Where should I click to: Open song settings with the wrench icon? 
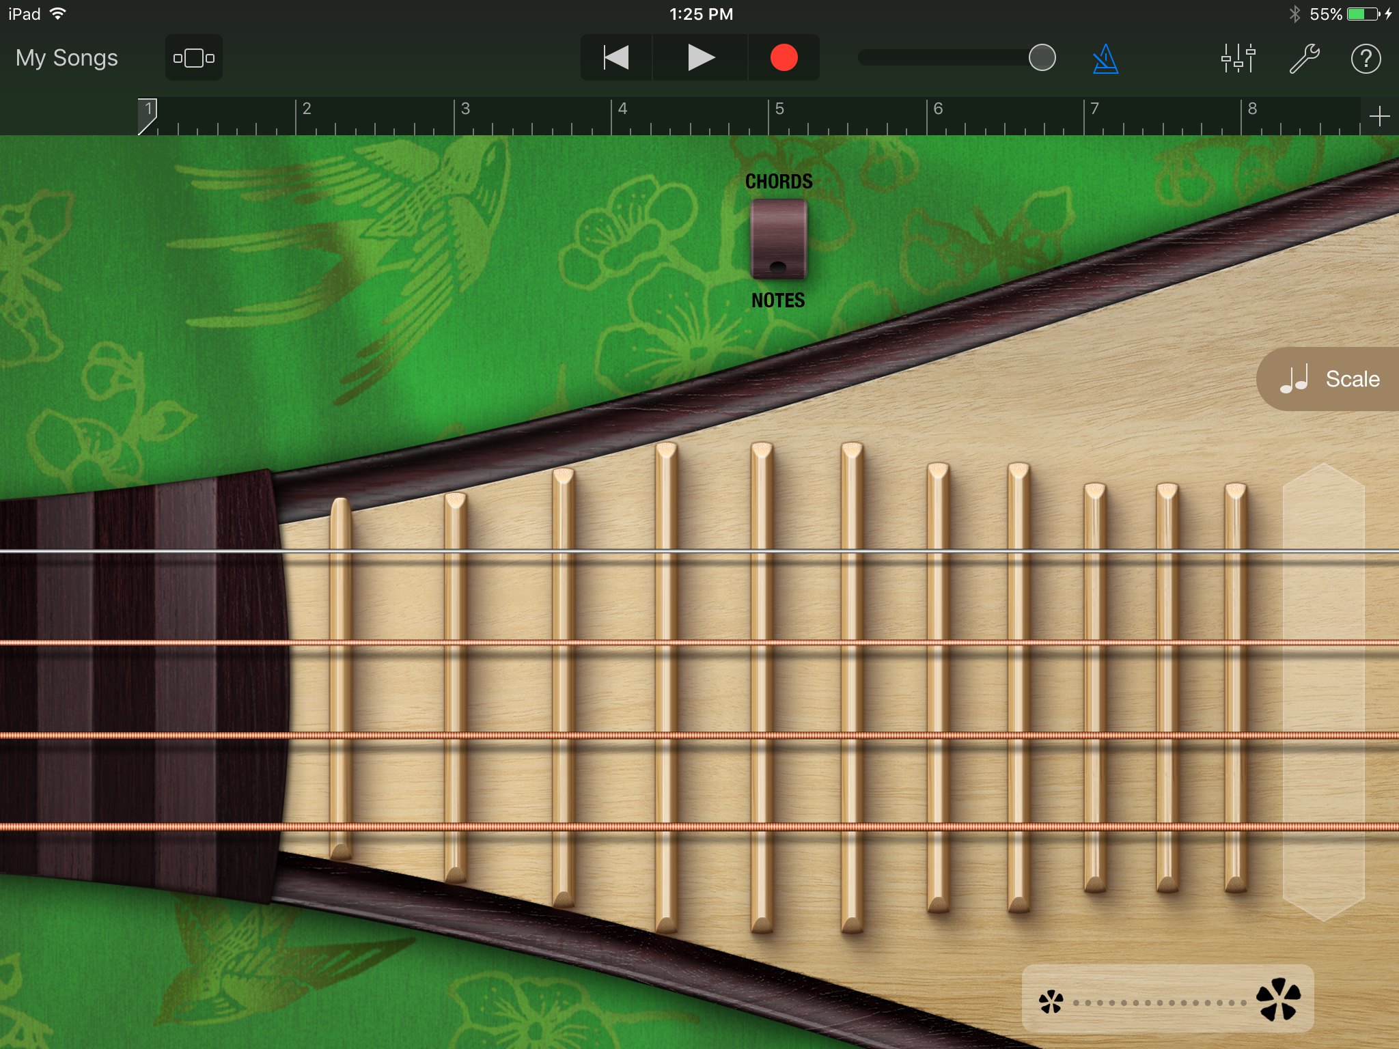(1305, 58)
